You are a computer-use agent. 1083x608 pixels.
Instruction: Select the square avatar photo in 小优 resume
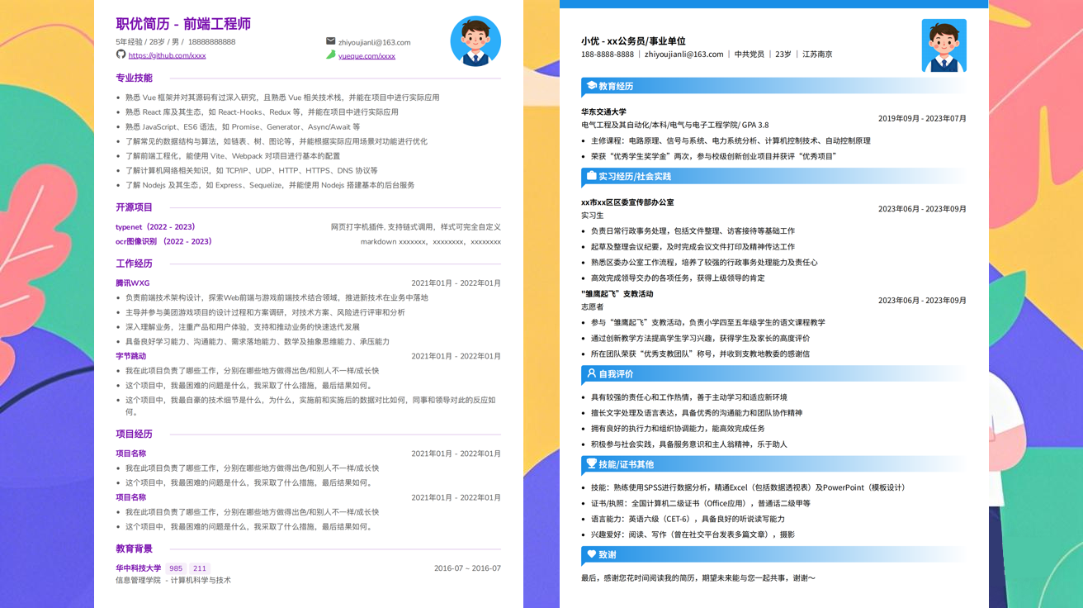coord(943,45)
